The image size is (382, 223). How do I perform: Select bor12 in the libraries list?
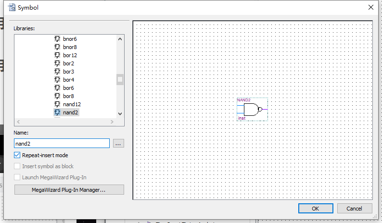click(70, 55)
